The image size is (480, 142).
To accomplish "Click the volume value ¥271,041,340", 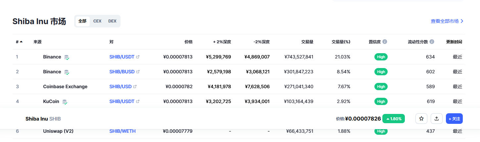I will (299, 87).
